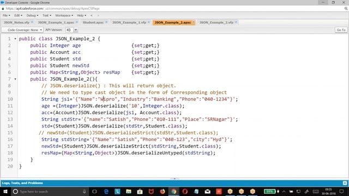The image size is (349, 196).
Task: Go back with the less-than arrow
Action: [92, 16]
